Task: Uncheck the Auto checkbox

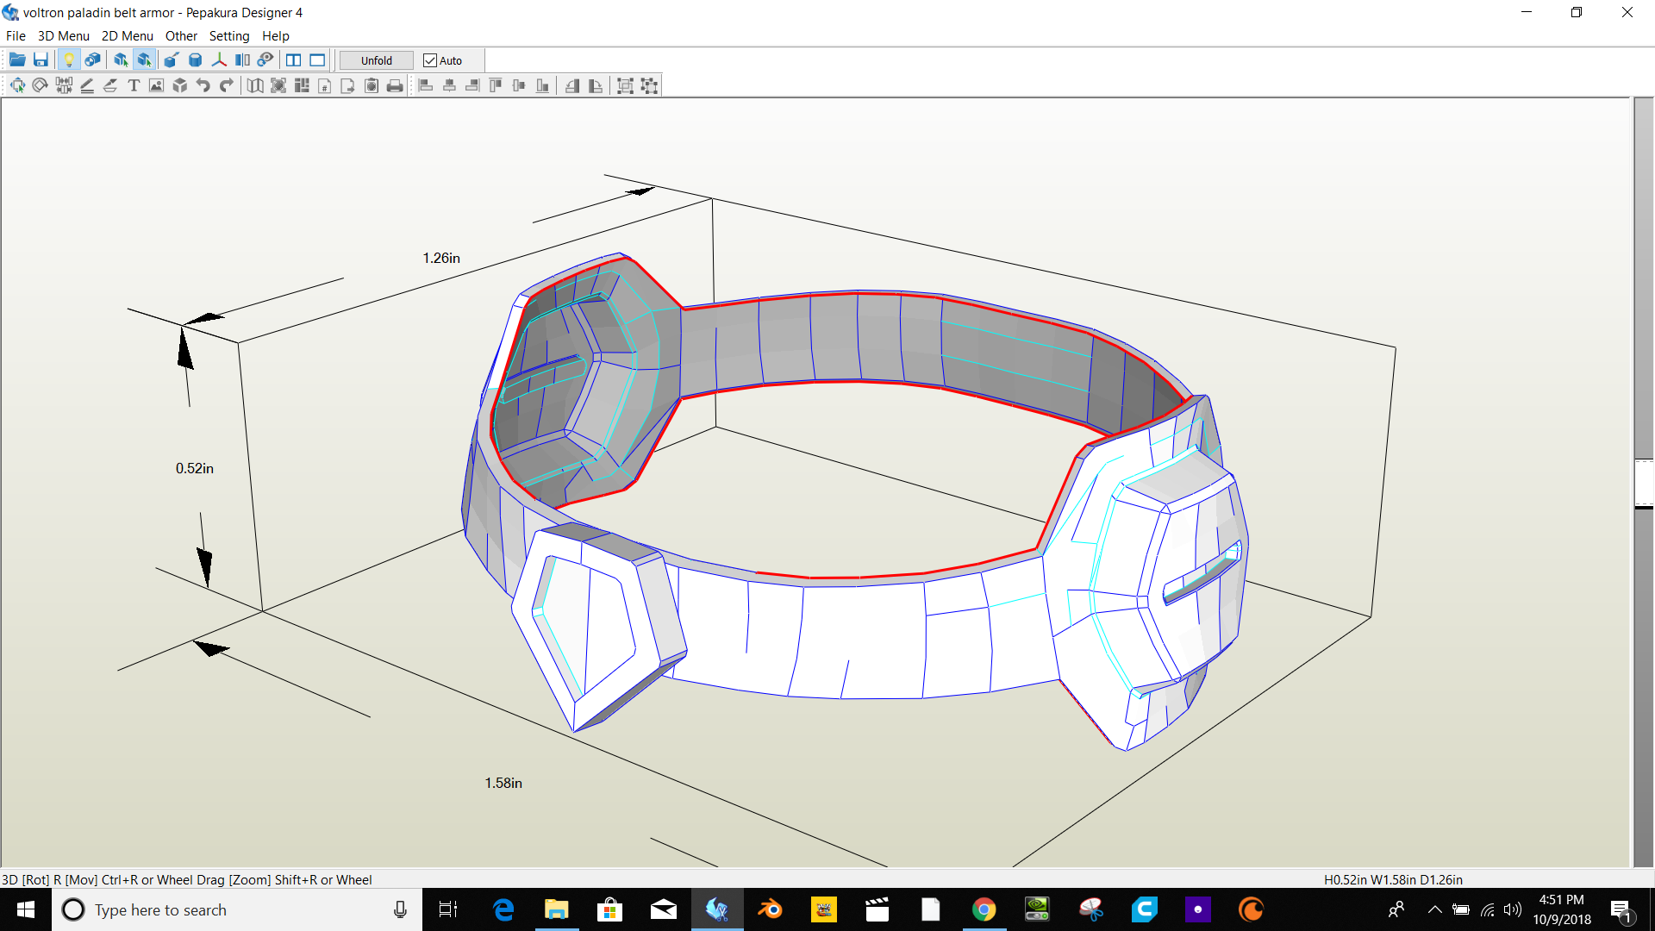Action: [x=430, y=60]
